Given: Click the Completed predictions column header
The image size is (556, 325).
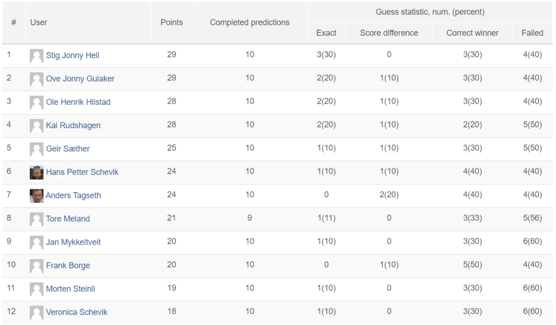Looking at the screenshot, I should tap(250, 22).
